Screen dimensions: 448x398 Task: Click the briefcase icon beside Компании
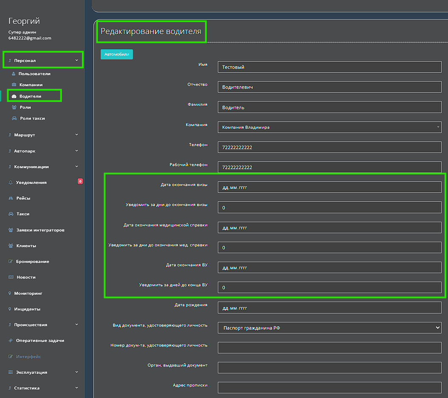point(14,85)
